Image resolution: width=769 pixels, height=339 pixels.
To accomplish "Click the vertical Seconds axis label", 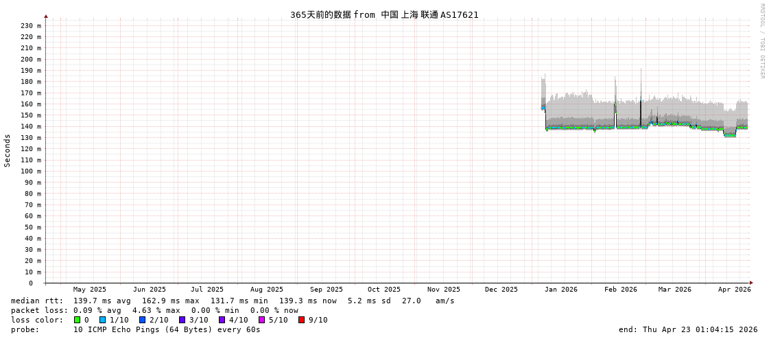I will point(8,150).
